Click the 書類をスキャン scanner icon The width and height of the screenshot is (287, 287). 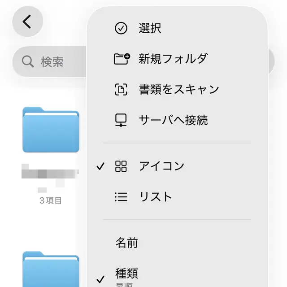(x=121, y=89)
